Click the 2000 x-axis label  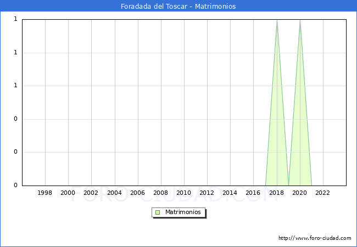point(68,193)
